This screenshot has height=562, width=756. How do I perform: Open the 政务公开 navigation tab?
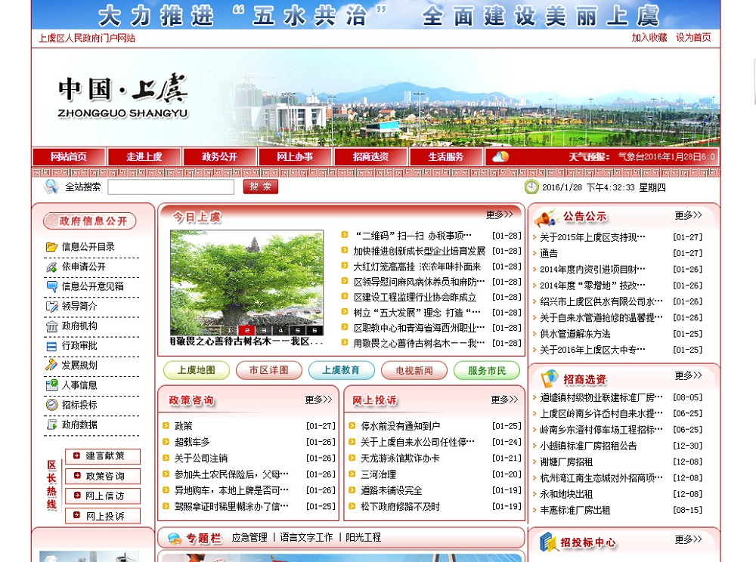click(x=219, y=157)
